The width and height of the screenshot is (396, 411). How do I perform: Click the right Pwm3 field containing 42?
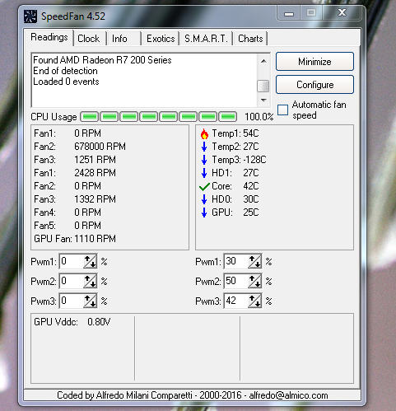click(x=236, y=301)
